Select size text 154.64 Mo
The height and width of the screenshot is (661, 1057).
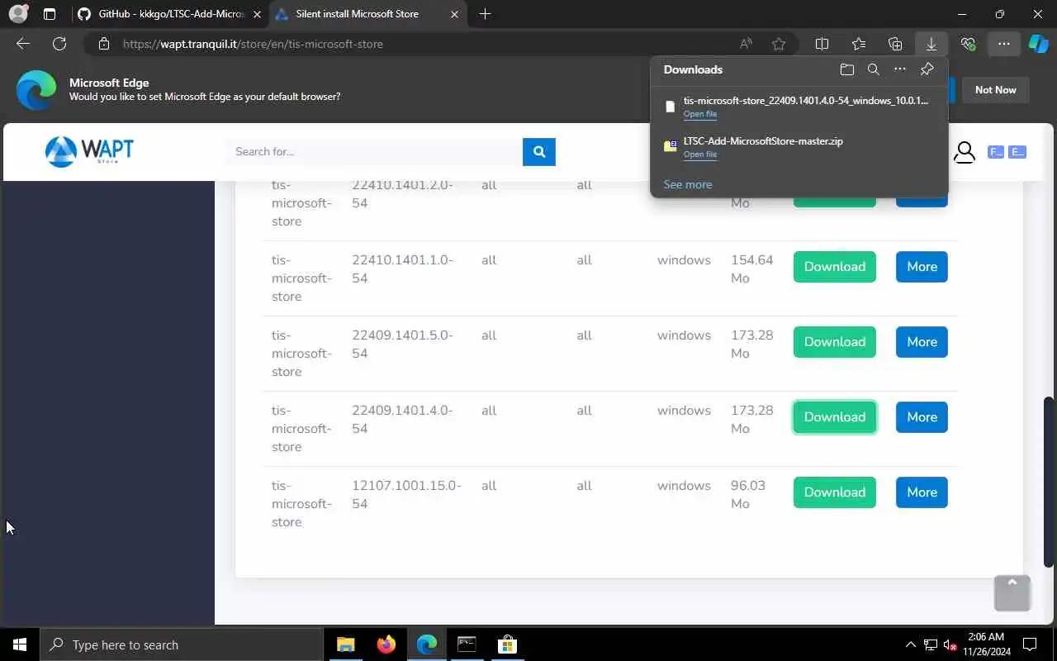[x=752, y=269]
